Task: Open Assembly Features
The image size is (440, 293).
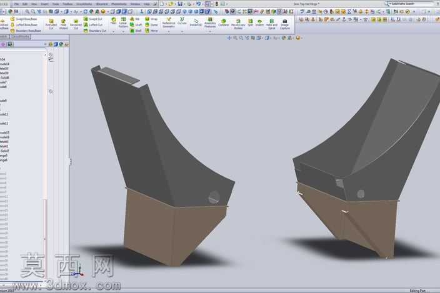Action: [210, 22]
